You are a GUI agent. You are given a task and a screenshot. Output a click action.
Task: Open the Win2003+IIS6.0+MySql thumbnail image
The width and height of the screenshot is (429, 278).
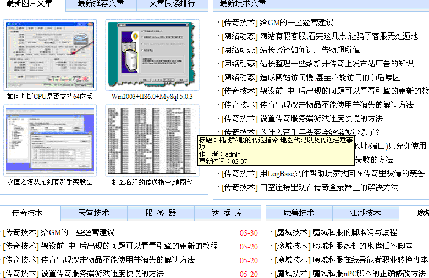click(152, 54)
